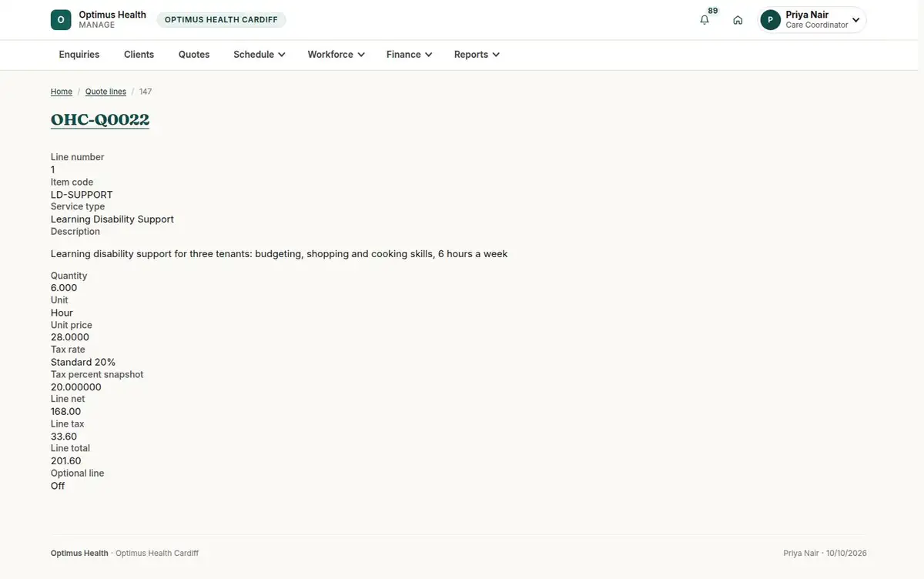The image size is (924, 579).
Task: Expand the user account chevron
Action: (x=855, y=20)
